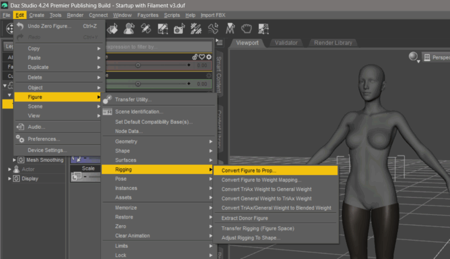This screenshot has height=259, width=450.
Task: Select the Node Weight Map Brush tool
Action: click(x=196, y=29)
